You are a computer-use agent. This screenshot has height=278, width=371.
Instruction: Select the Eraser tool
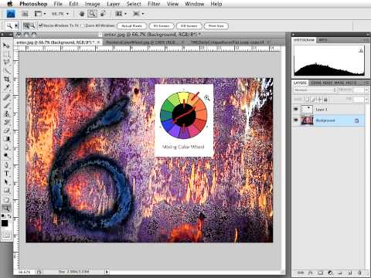(6, 131)
